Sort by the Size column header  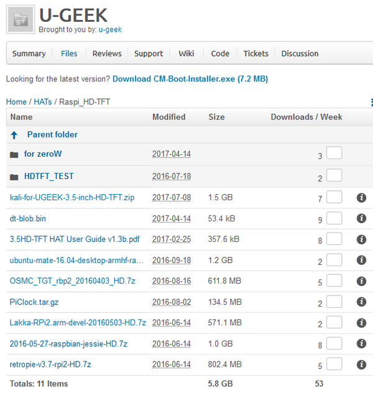(216, 117)
